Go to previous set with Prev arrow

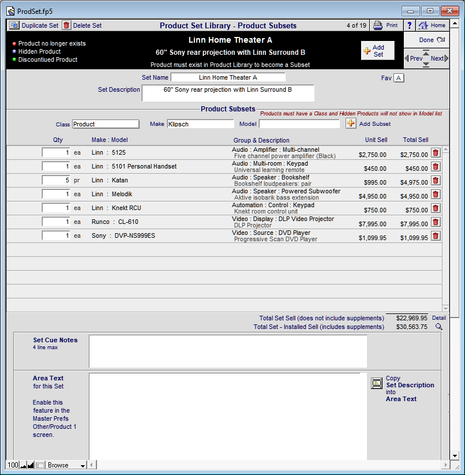414,58
